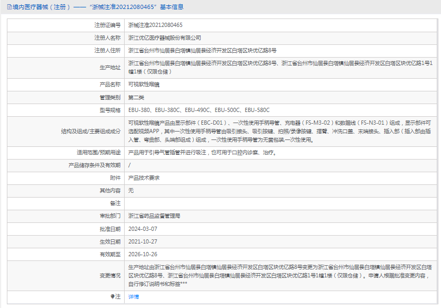
Task: Select the effective date 2021-10-27
Action: pos(143,241)
